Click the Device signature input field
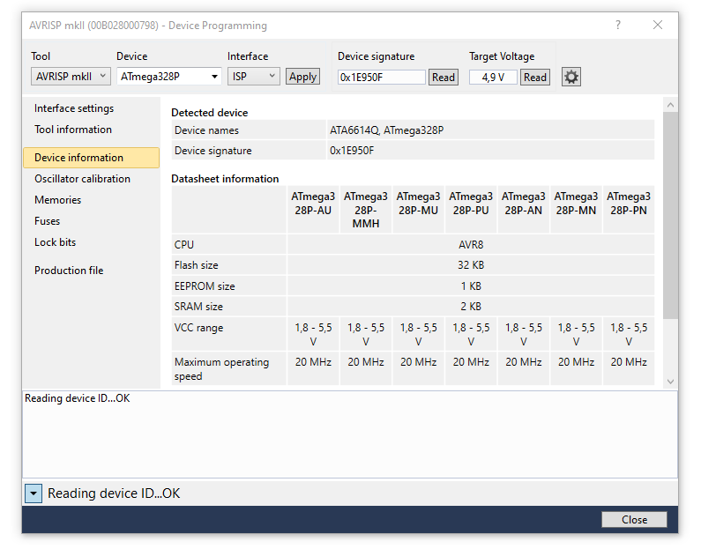Viewport: 701px width, 549px height. point(381,78)
